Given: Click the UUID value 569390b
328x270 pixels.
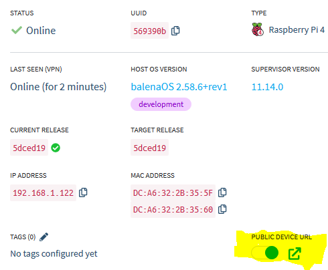Looking at the screenshot, I should pyautogui.click(x=149, y=31).
